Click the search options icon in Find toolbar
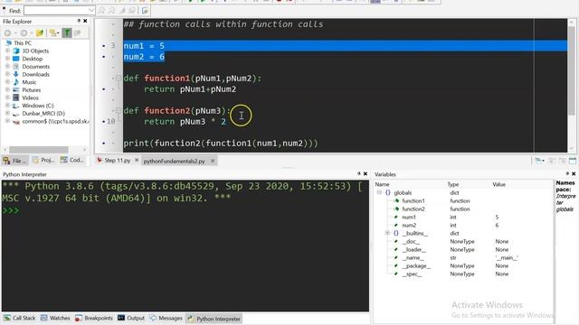This screenshot has height=325, width=579. 145,11
